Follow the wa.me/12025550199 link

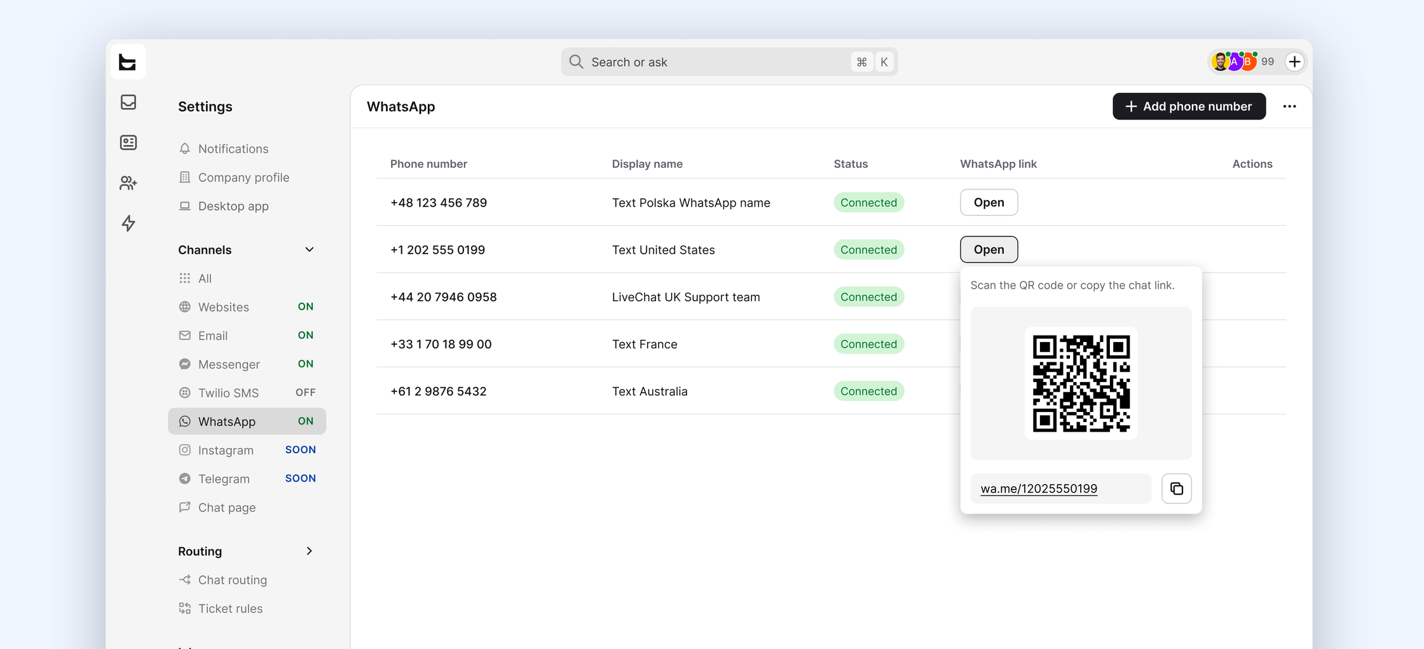(1039, 488)
